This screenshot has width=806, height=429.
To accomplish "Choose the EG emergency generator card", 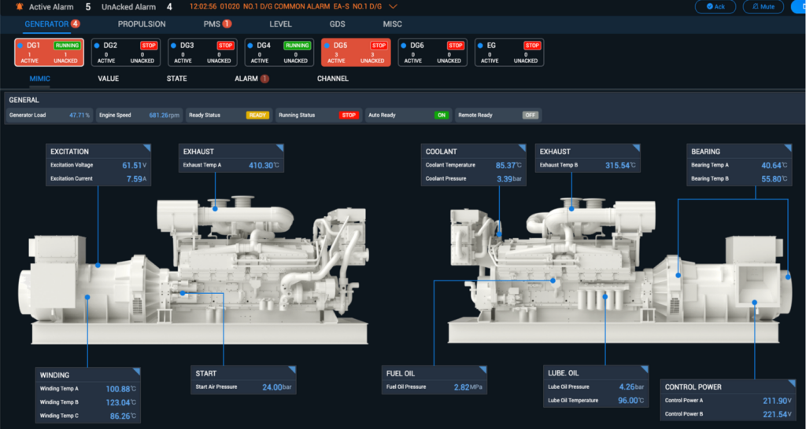I will click(x=508, y=52).
